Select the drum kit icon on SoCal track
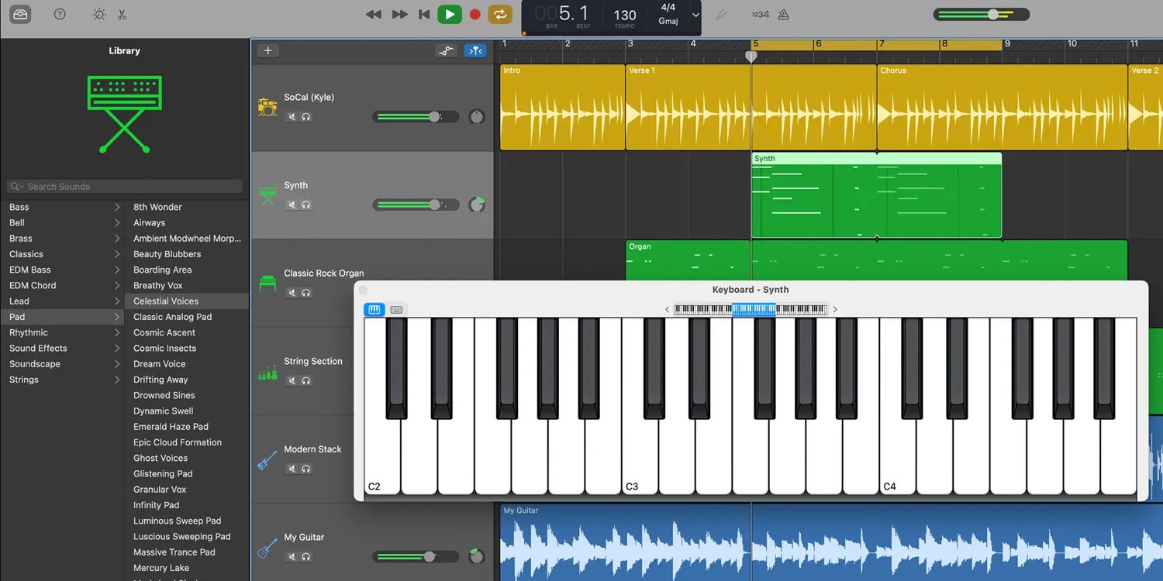This screenshot has width=1163, height=581. 267,106
